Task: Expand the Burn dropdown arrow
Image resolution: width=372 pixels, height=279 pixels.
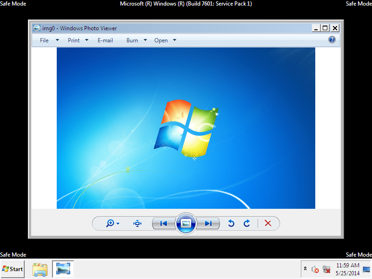Action: click(x=145, y=40)
